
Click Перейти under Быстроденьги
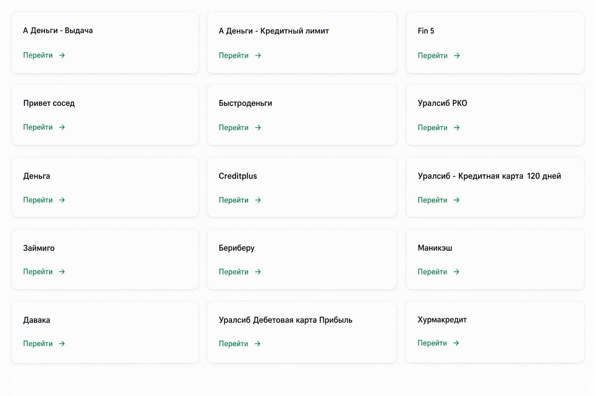click(x=234, y=128)
